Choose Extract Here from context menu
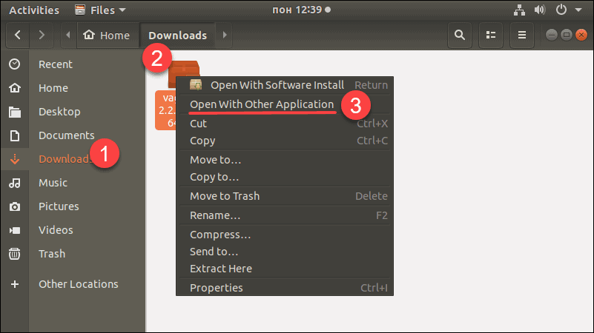Image resolution: width=594 pixels, height=333 pixels. pos(221,269)
